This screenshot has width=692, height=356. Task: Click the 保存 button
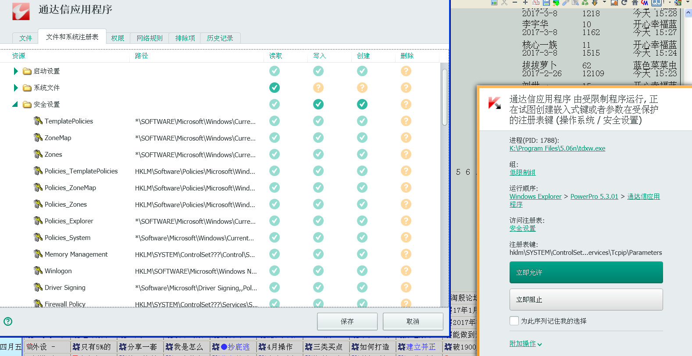pos(347,321)
